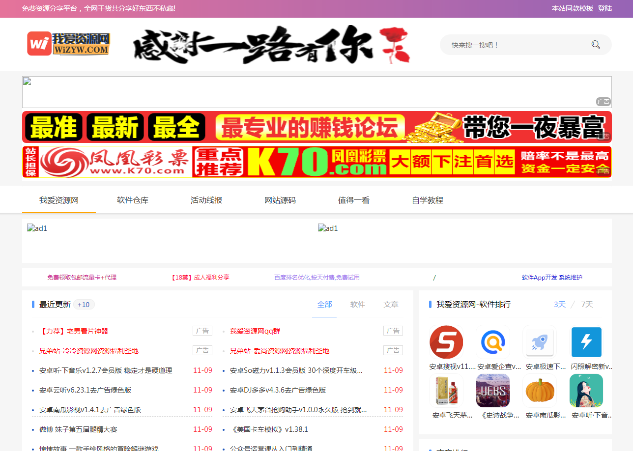The image size is (633, 451).
Task: Click the magnifier search icon
Action: click(x=596, y=45)
